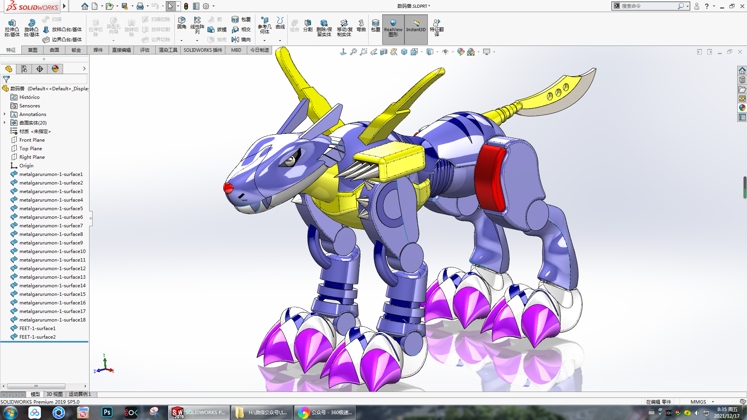Toggle RealView Graphics (RealView图形) button
The height and width of the screenshot is (420, 747).
(x=393, y=29)
